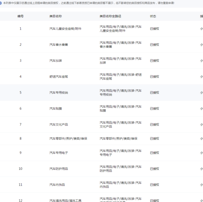The width and height of the screenshot is (203, 202).
Task: Click full path text of row 8
Action: [118, 139]
